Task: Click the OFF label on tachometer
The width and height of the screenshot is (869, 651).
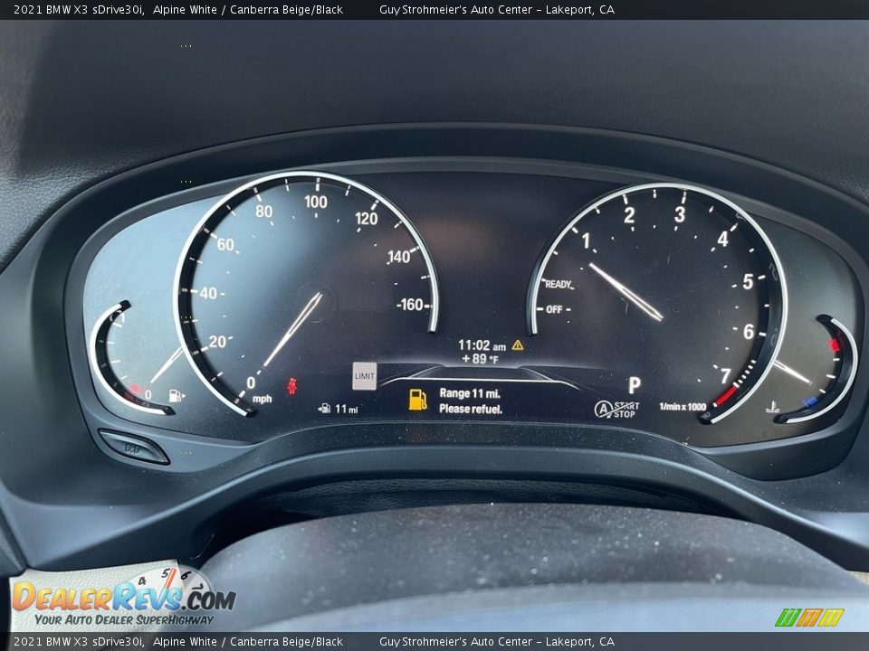Action: pos(554,309)
